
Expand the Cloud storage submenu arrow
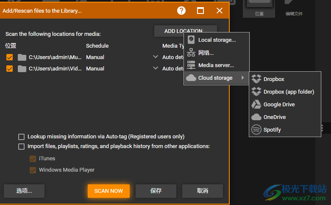243,78
